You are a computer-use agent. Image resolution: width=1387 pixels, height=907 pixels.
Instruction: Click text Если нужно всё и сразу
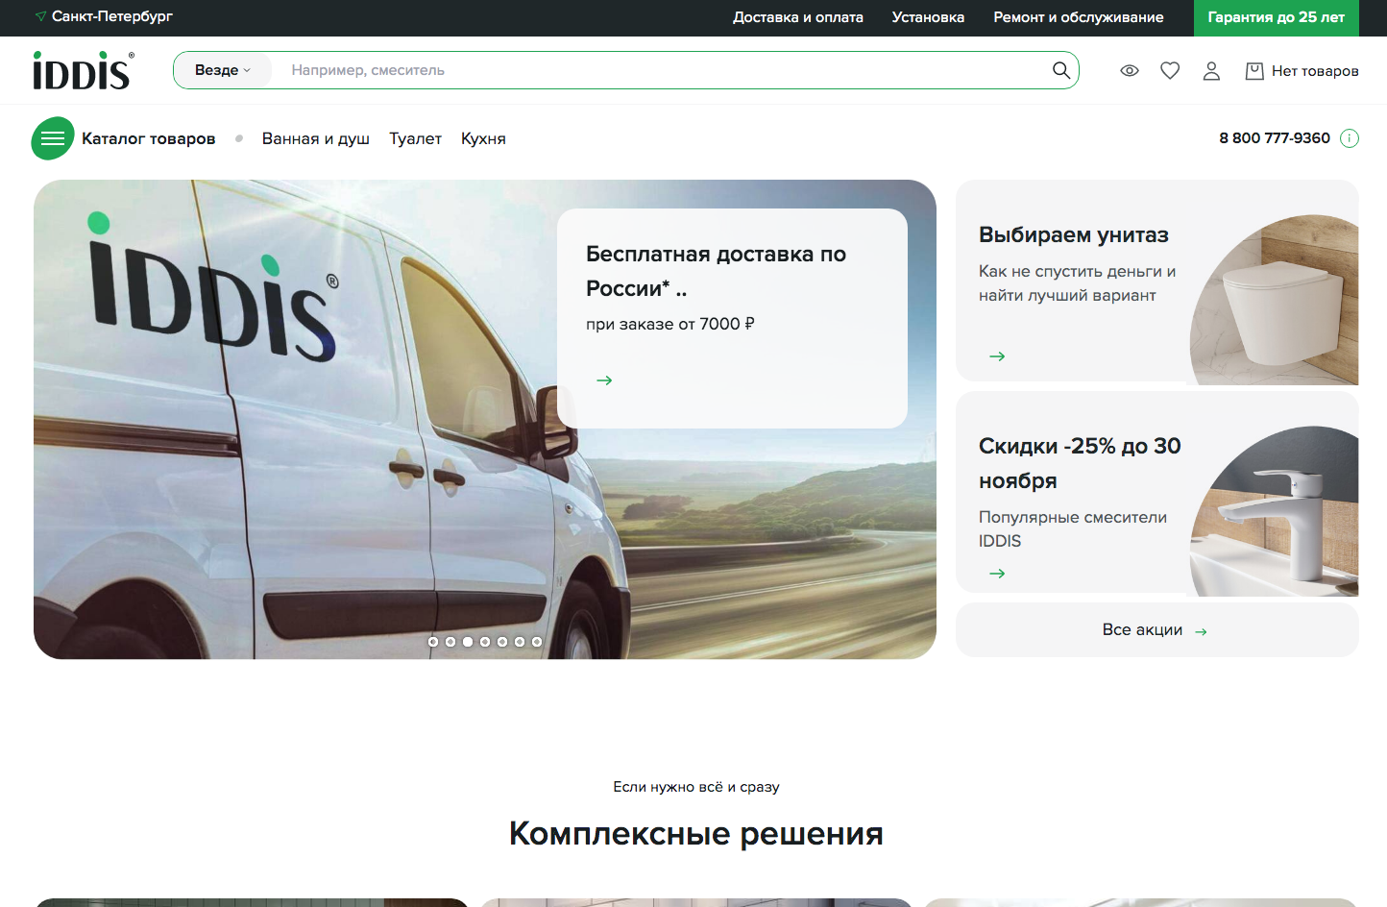point(696,787)
